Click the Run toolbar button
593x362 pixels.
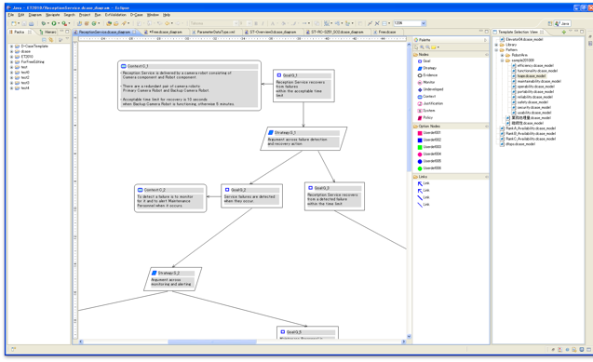tap(54, 23)
